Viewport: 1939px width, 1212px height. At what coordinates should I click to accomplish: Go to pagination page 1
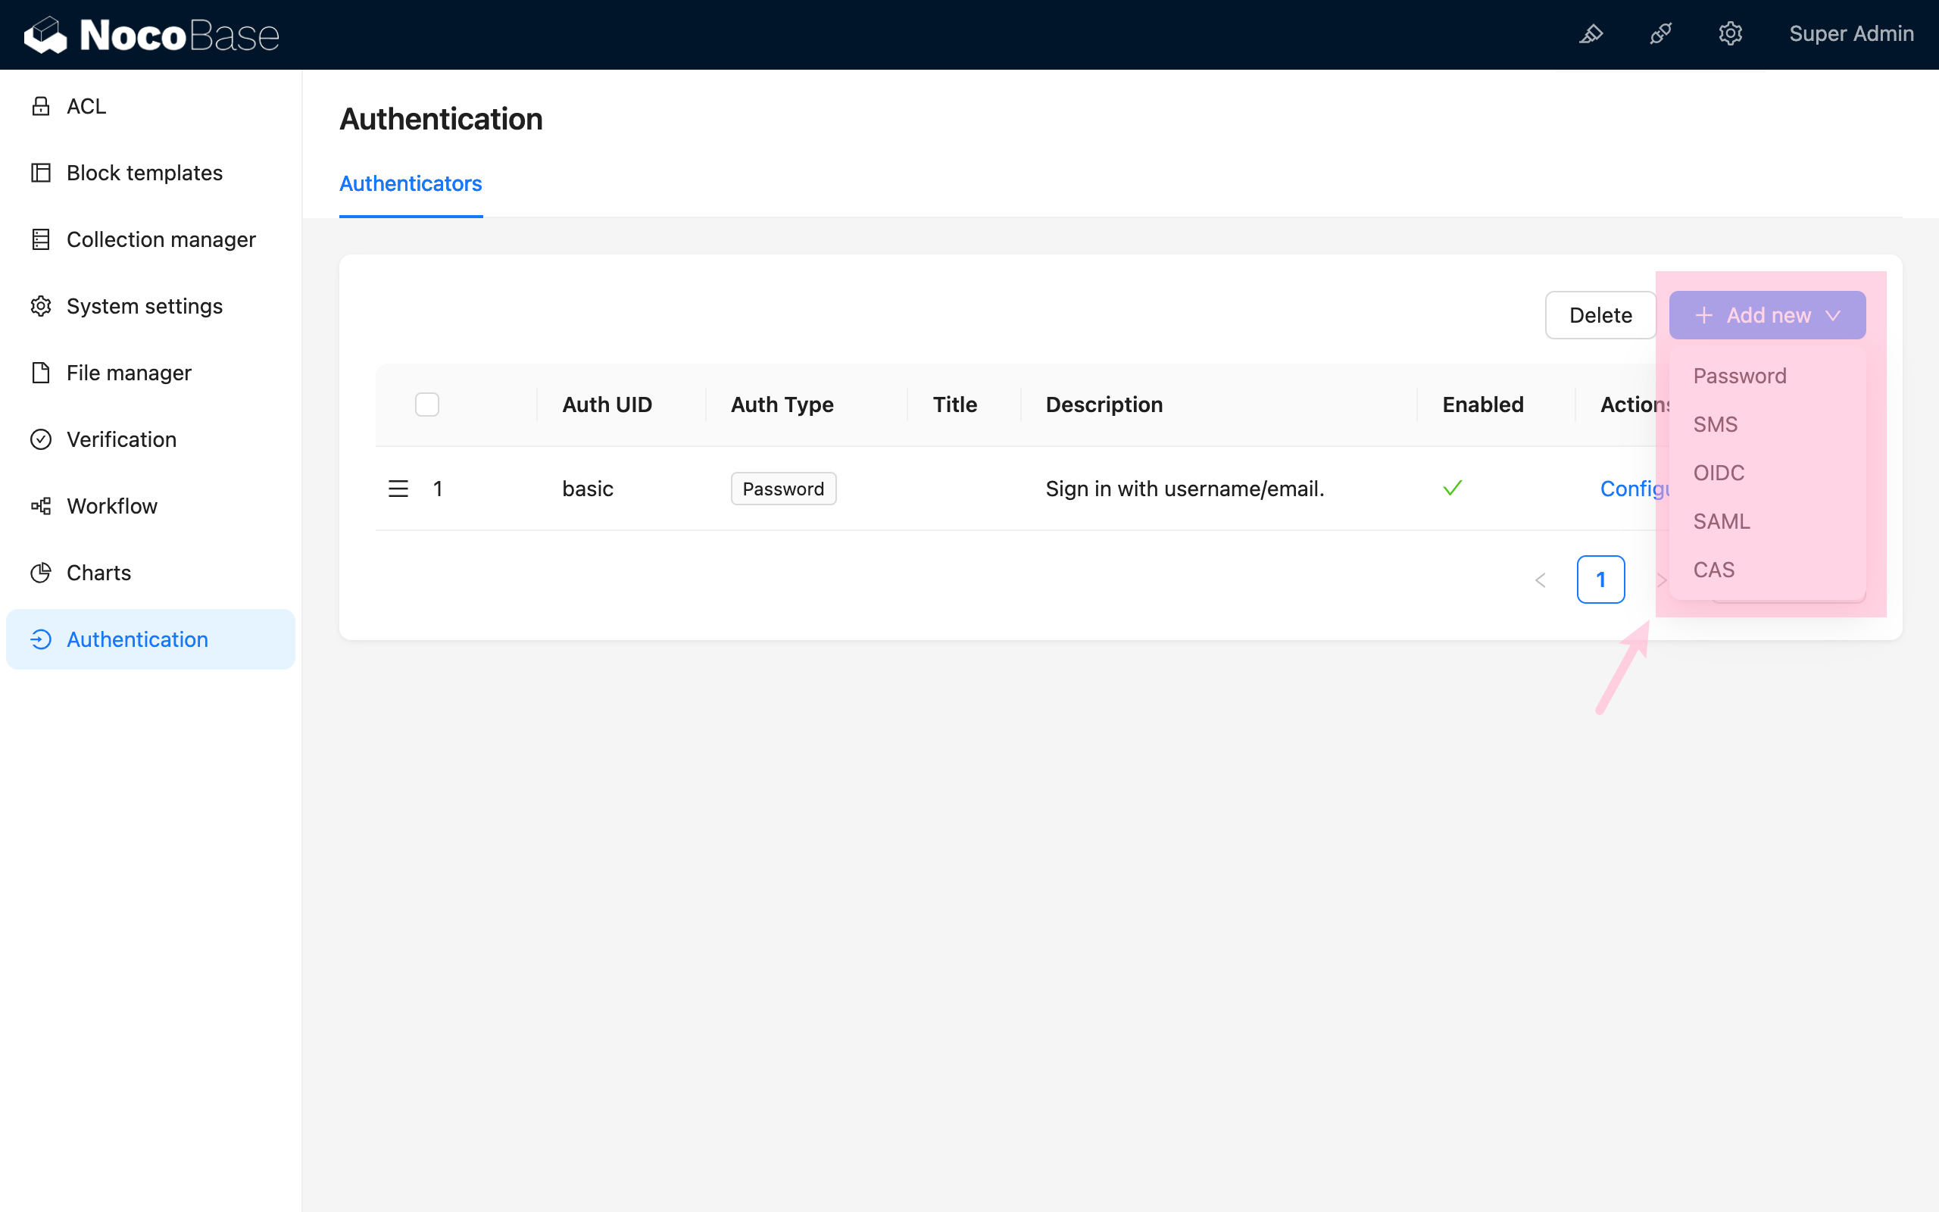(1600, 579)
